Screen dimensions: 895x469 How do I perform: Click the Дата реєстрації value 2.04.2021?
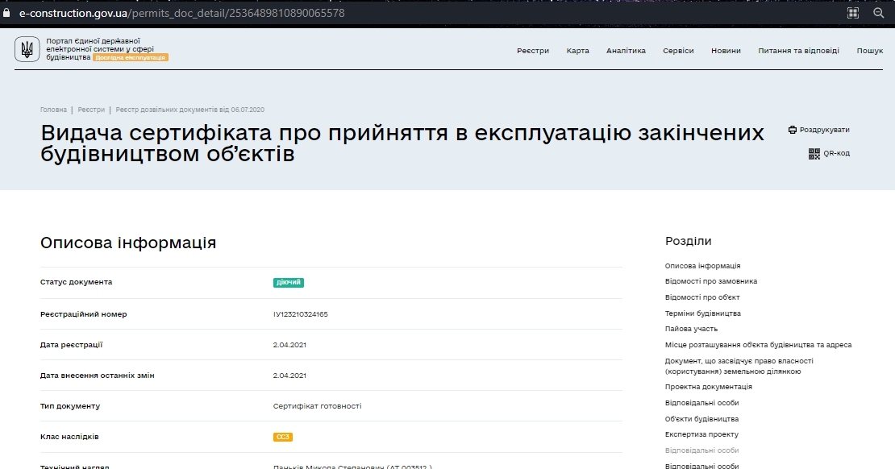pos(289,345)
